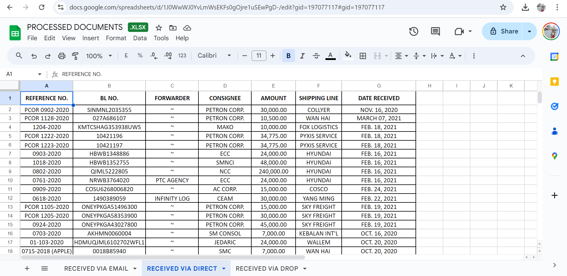This screenshot has width=567, height=276.
Task: Edit the font size field
Action: 259,56
